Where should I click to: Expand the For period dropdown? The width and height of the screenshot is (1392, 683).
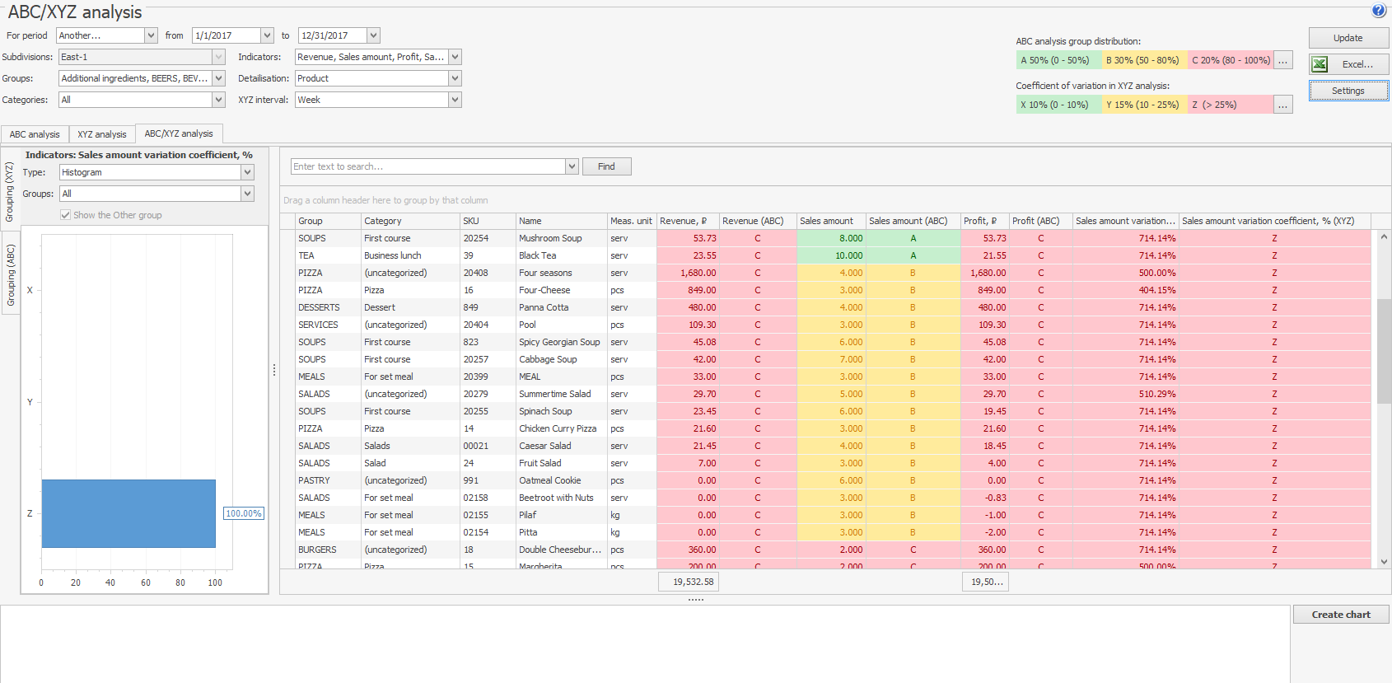(151, 35)
